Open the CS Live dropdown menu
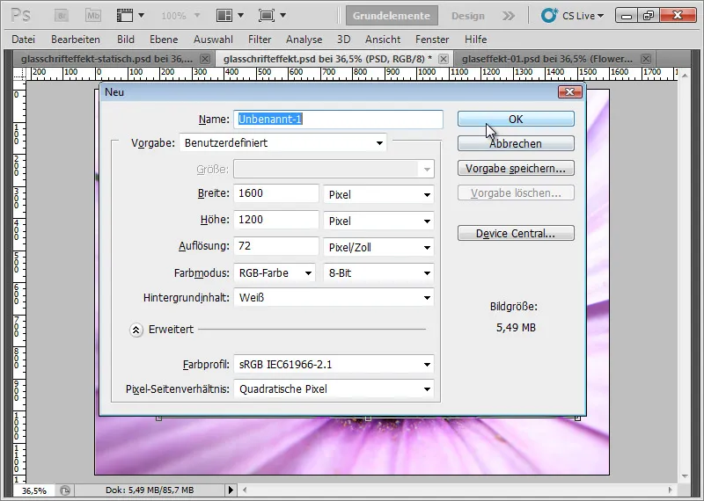 click(600, 16)
